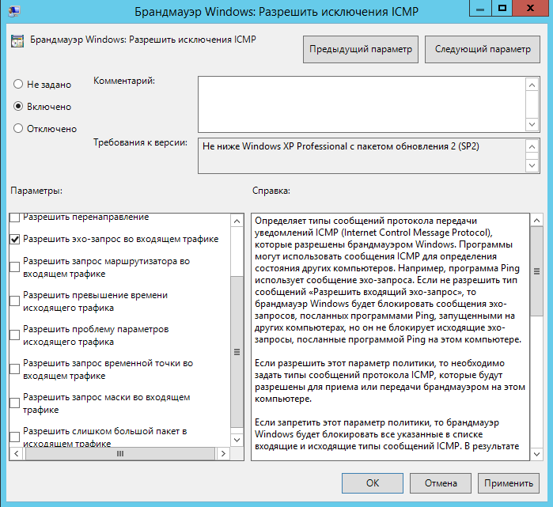The image size is (553, 507).
Task: Select the 'Отключено' radio button
Action: point(18,128)
